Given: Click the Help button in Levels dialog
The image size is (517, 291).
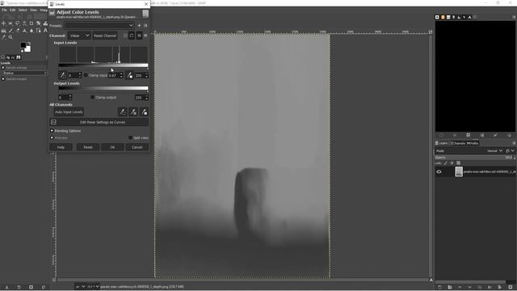Looking at the screenshot, I should (61, 147).
